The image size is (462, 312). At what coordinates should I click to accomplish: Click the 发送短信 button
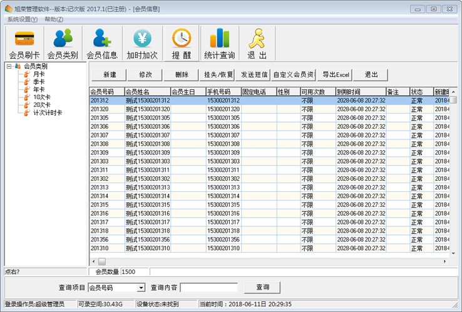point(254,75)
